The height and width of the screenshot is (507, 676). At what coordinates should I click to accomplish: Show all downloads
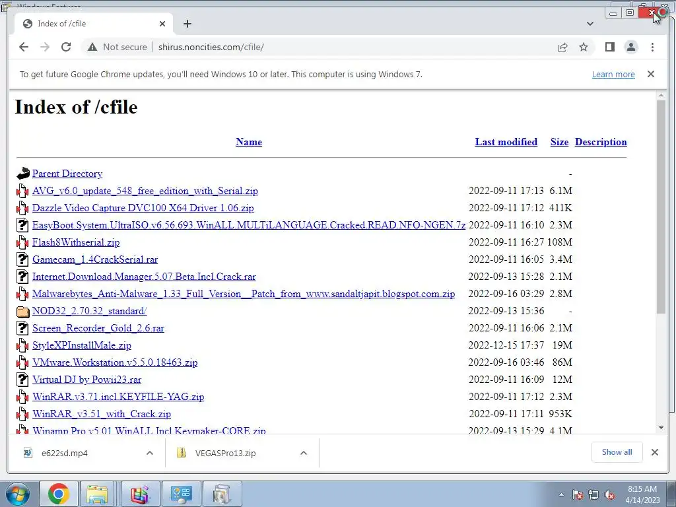pyautogui.click(x=617, y=452)
